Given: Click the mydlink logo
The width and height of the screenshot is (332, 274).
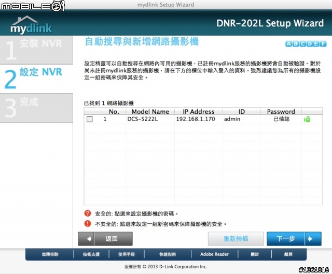Looking at the screenshot, I should pos(31,25).
